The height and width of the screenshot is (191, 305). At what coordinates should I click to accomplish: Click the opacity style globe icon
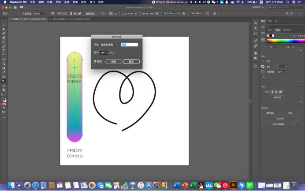52,14
